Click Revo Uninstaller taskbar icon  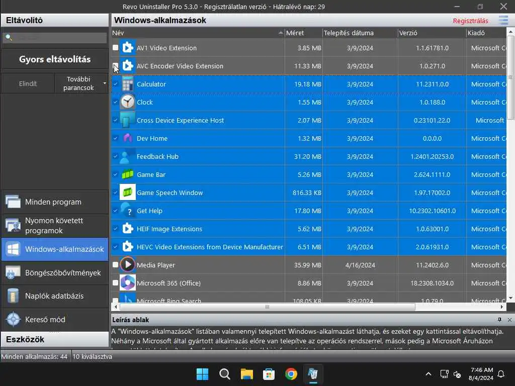[313, 374]
